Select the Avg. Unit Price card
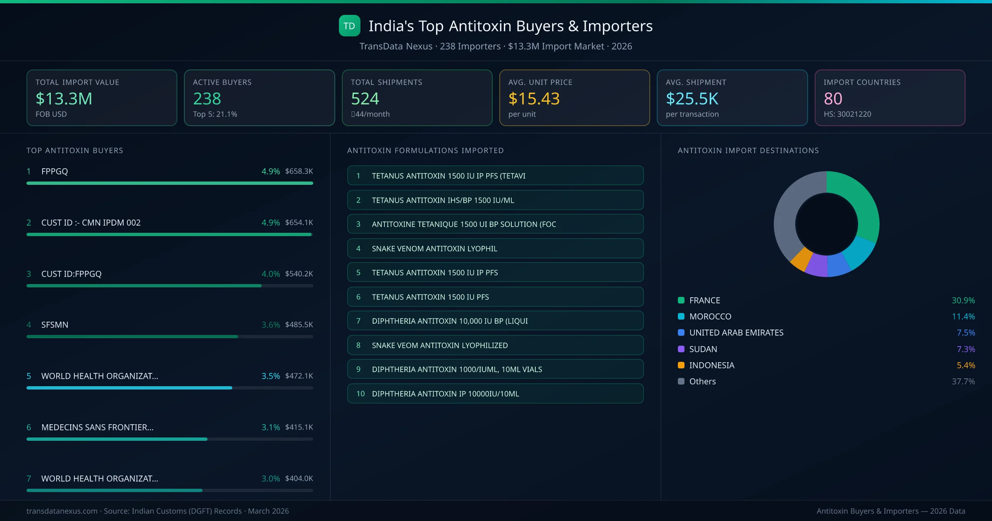 point(574,98)
